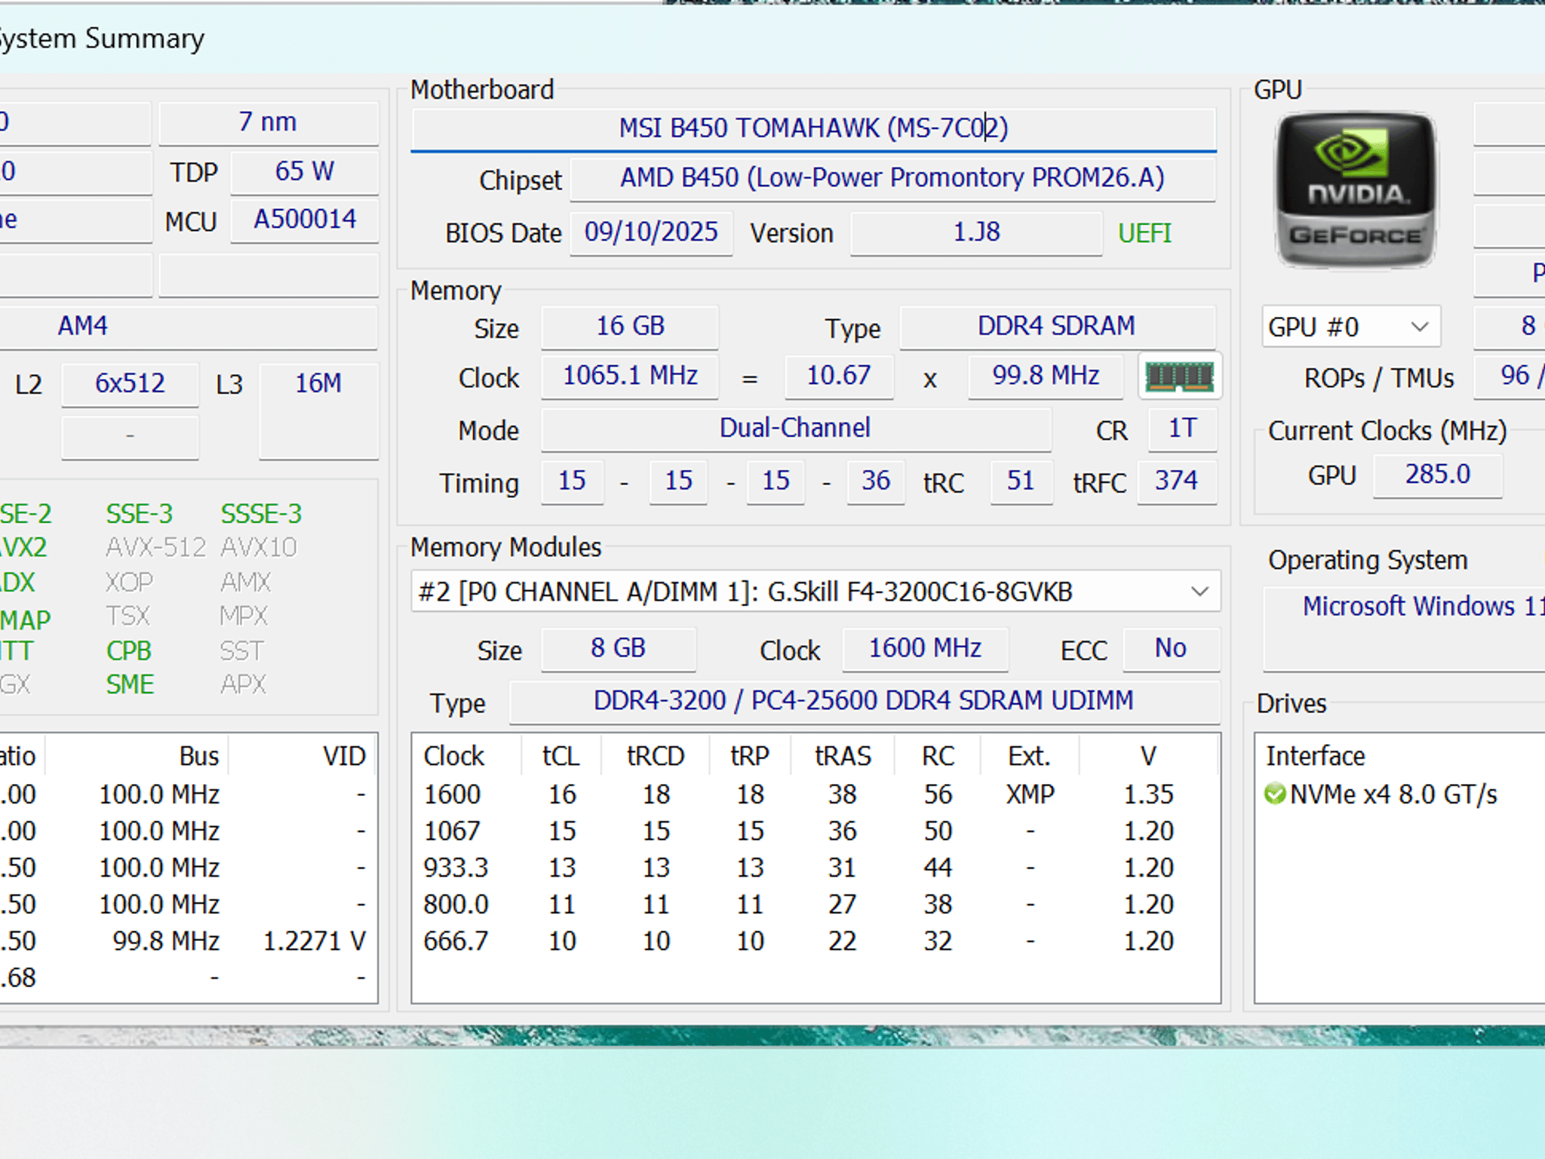
Task: Click the memory module chip icon
Action: pos(1180,376)
